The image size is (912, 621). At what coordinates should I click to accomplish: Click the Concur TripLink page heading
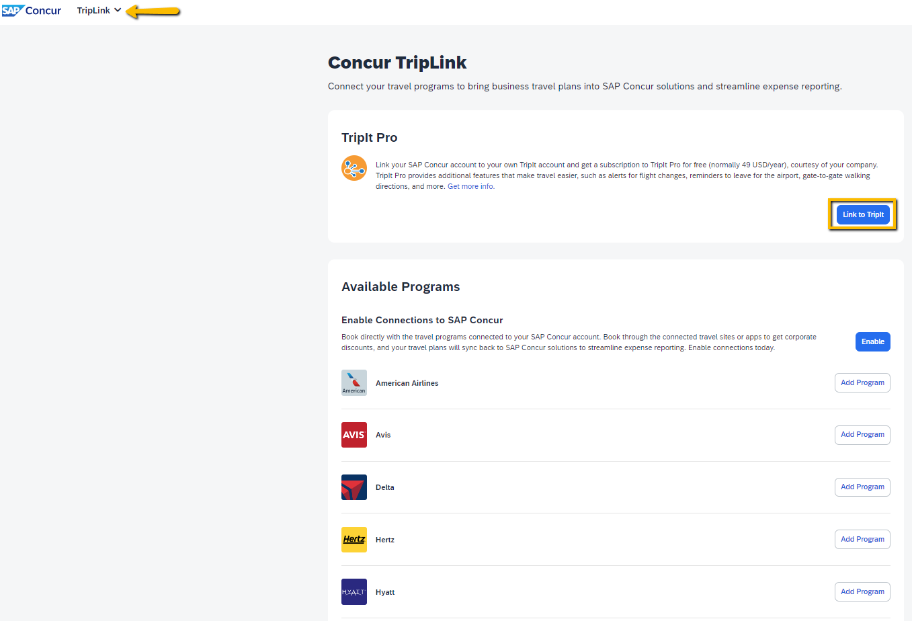397,63
